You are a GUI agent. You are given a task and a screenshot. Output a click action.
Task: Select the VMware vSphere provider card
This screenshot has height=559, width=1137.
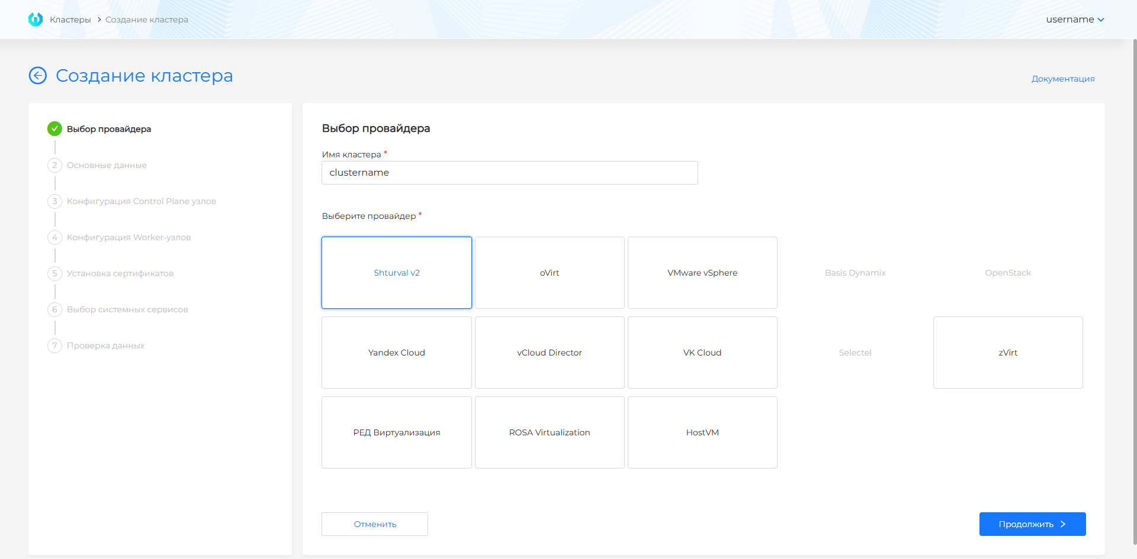pos(702,273)
